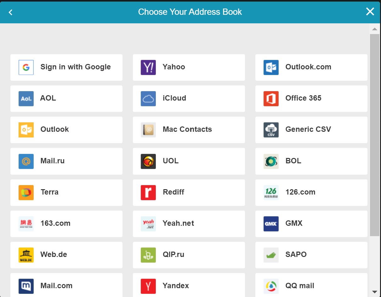Choose the Outlook.com envelope icon

point(271,67)
